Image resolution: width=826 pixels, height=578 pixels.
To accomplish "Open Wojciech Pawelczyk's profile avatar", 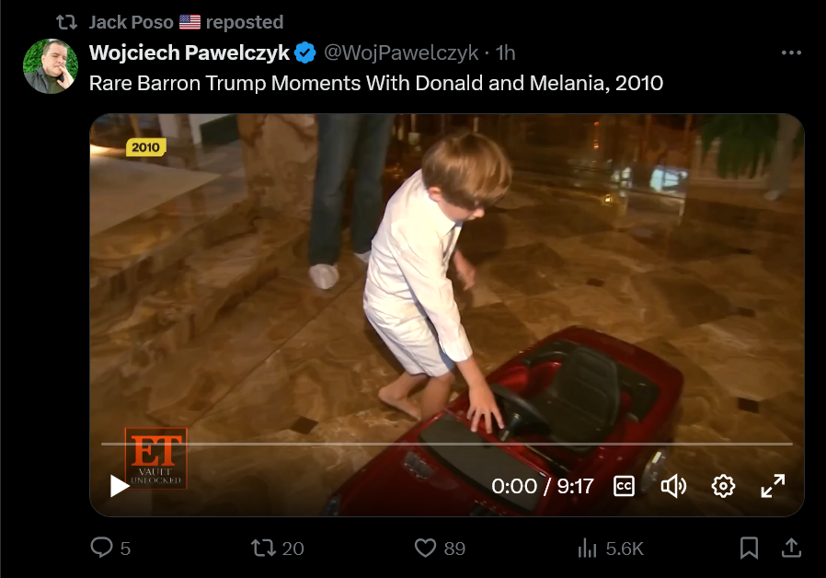I will coord(51,66).
